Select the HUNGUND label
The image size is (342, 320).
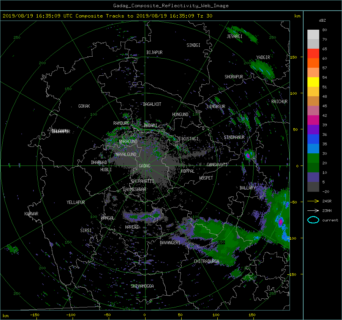(x=180, y=115)
